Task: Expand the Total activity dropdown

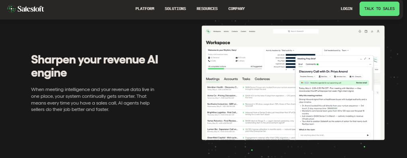Action: point(288,50)
